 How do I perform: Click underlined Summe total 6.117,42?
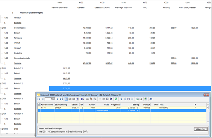[109, 63]
